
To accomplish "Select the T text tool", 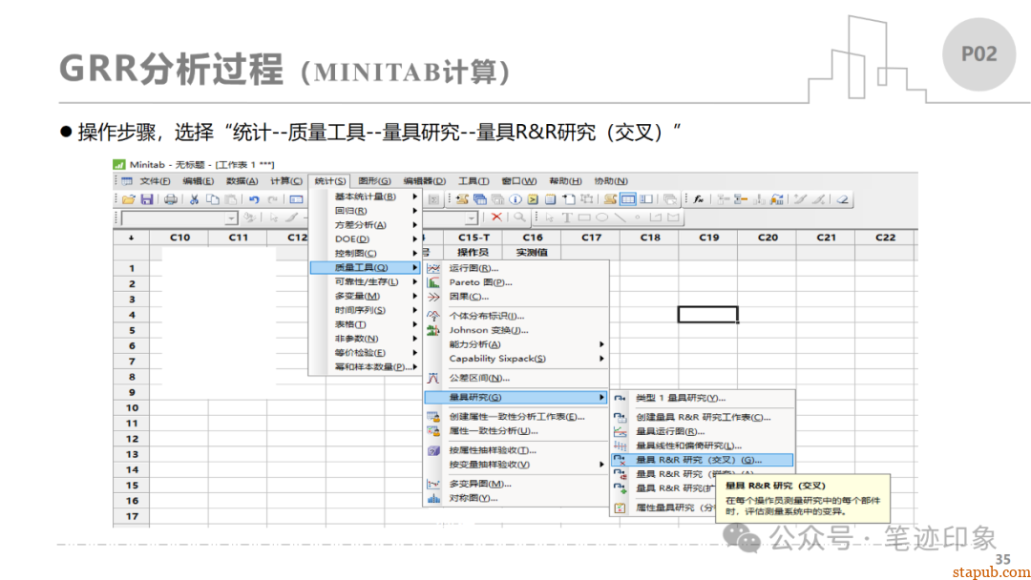I will [x=567, y=217].
